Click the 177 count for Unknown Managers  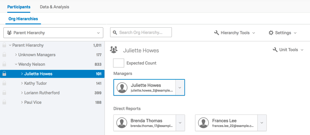(99, 55)
